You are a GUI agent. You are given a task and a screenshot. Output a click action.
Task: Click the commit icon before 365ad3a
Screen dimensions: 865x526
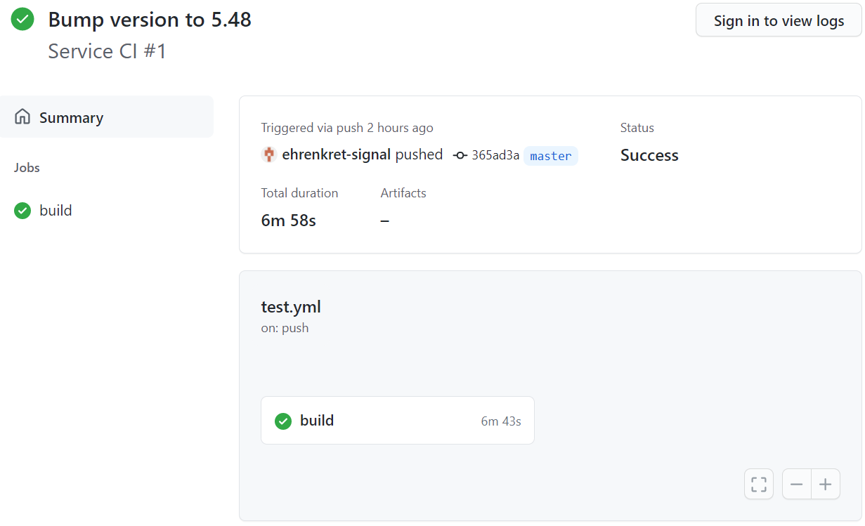[460, 154]
